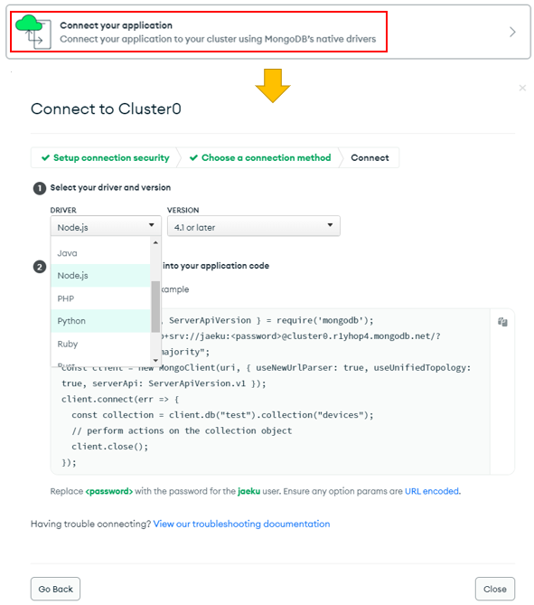Open the URL encoded link
This screenshot has width=534, height=605.
(x=432, y=491)
